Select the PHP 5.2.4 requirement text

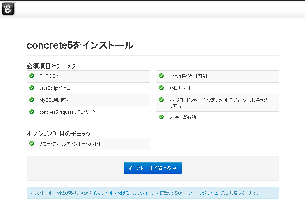(x=49, y=76)
